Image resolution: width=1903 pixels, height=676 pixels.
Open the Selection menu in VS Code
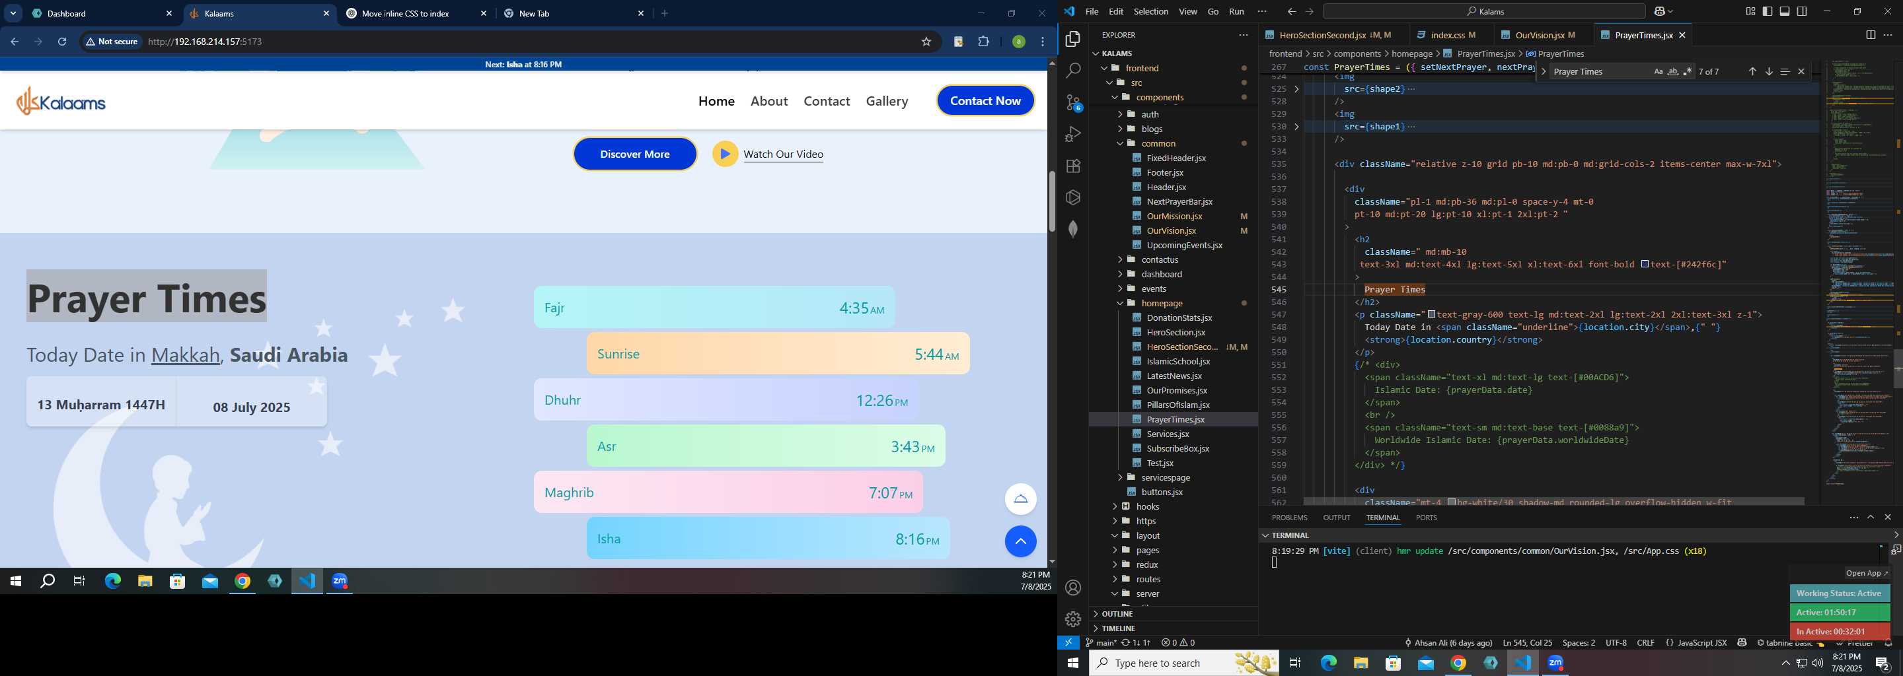pyautogui.click(x=1151, y=12)
